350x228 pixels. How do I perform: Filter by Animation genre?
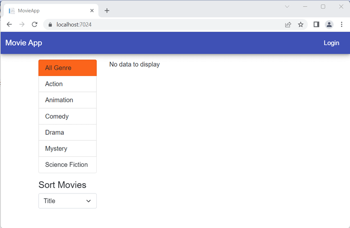pyautogui.click(x=67, y=100)
